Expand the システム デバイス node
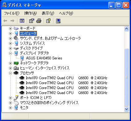 10,43
